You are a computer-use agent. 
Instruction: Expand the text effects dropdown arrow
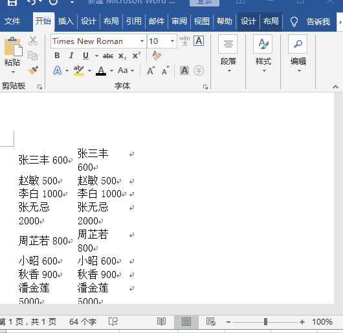(x=67, y=70)
